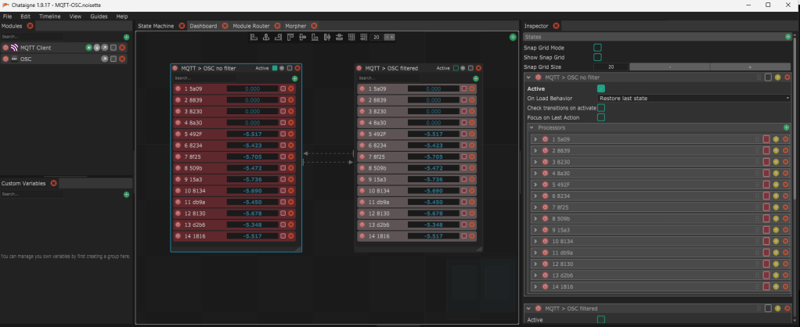Collapse the Processors section in Inspector
Image resolution: width=800 pixels, height=327 pixels.
pyautogui.click(x=530, y=127)
